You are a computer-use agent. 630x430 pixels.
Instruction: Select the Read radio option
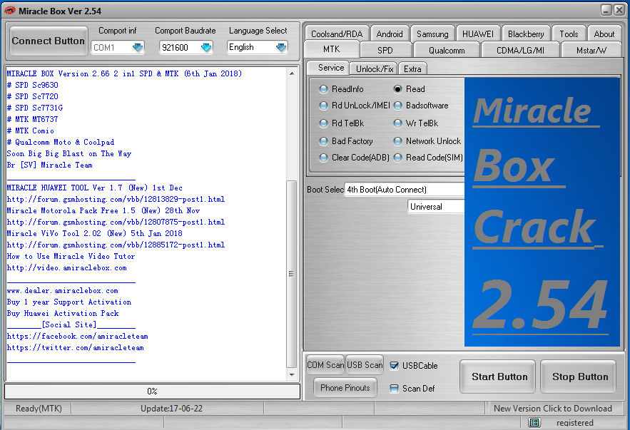(397, 87)
